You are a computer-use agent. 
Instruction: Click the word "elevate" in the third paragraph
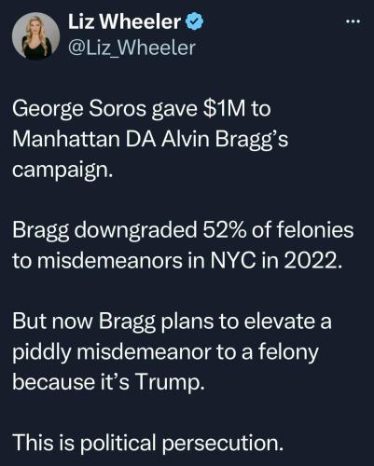click(x=279, y=322)
